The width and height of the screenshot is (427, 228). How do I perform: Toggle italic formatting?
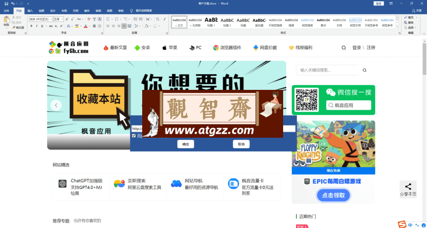(37, 26)
